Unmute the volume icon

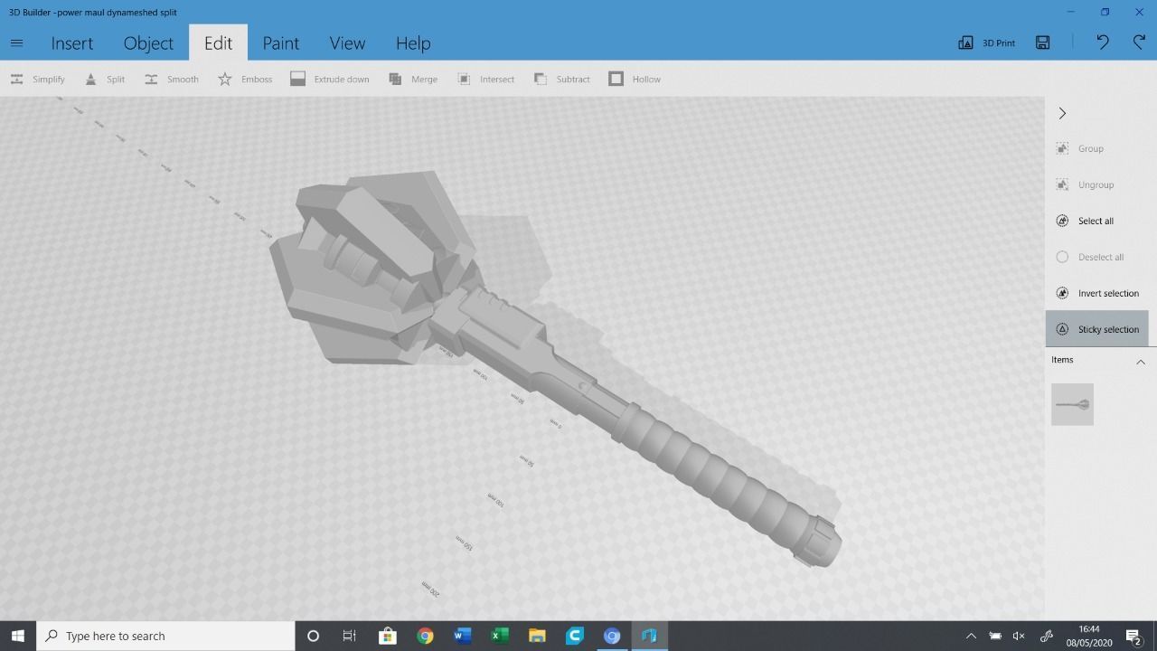click(x=1020, y=636)
